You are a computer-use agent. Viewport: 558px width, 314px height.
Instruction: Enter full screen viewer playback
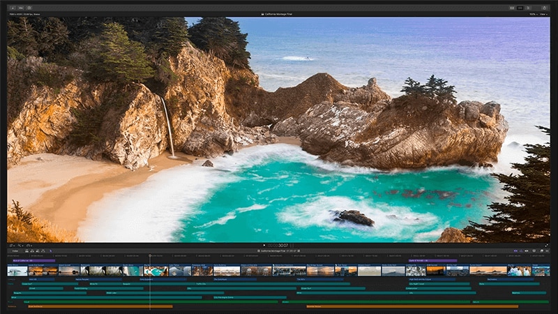(547, 246)
